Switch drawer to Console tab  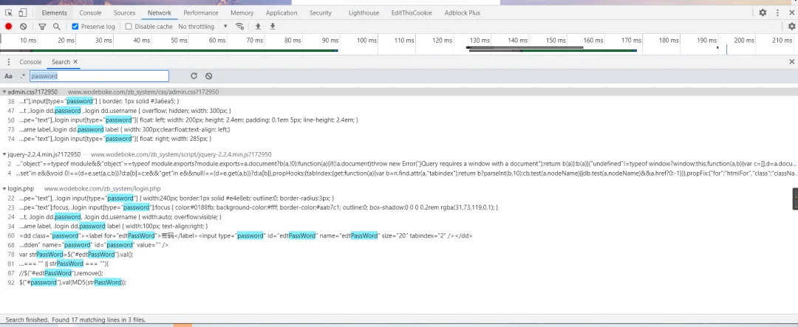coord(30,62)
